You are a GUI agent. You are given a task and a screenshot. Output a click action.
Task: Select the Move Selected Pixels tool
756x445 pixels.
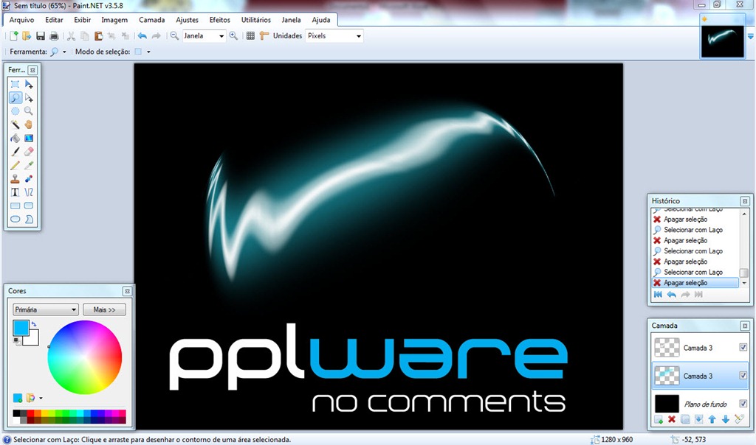[x=29, y=84]
